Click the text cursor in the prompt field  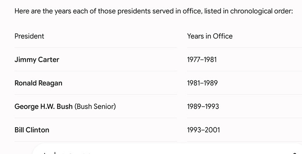click(x=55, y=153)
